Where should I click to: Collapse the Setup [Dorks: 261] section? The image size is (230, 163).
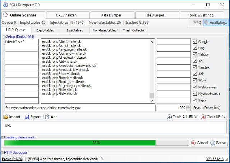[x=2, y=36]
